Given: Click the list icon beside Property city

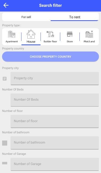Looking at the screenshot, I should coord(5,79).
